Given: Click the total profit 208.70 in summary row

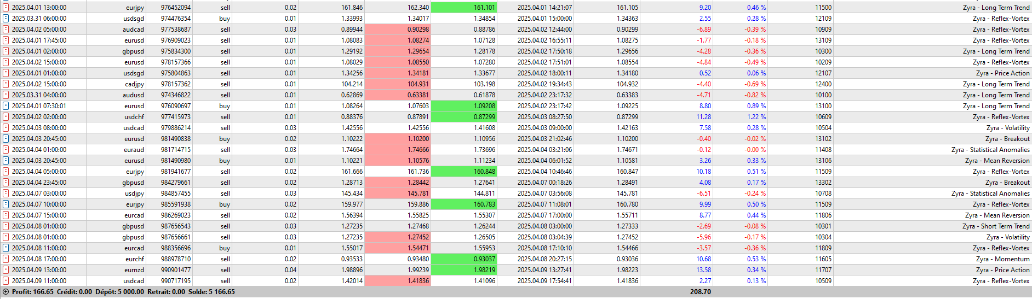Looking at the screenshot, I should point(701,292).
